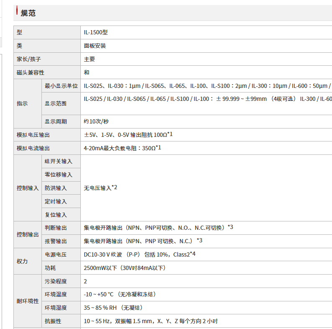Click the 抗振性 sub-label
332x329 pixels.
[x=53, y=321]
